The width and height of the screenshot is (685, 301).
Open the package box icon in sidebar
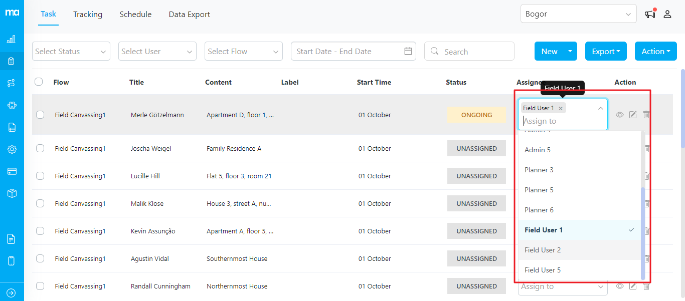pos(12,193)
